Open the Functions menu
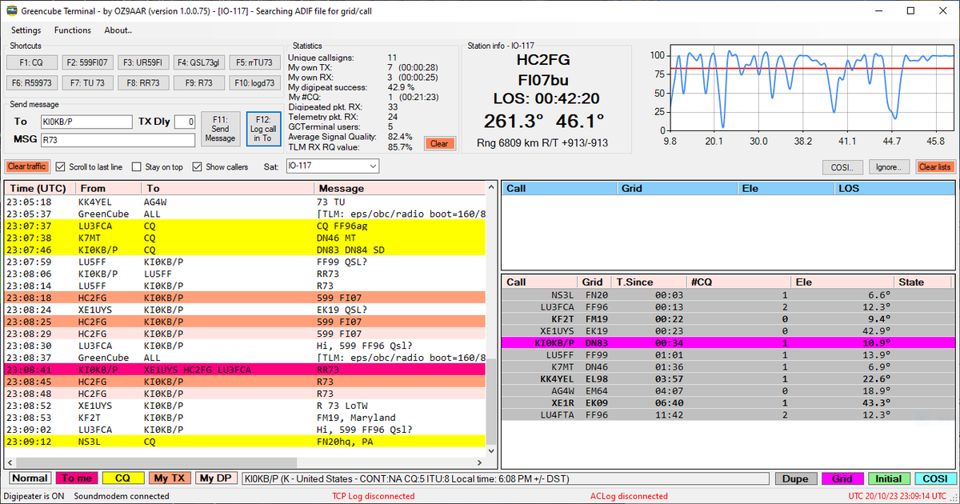The width and height of the screenshot is (960, 504). pyautogui.click(x=73, y=30)
